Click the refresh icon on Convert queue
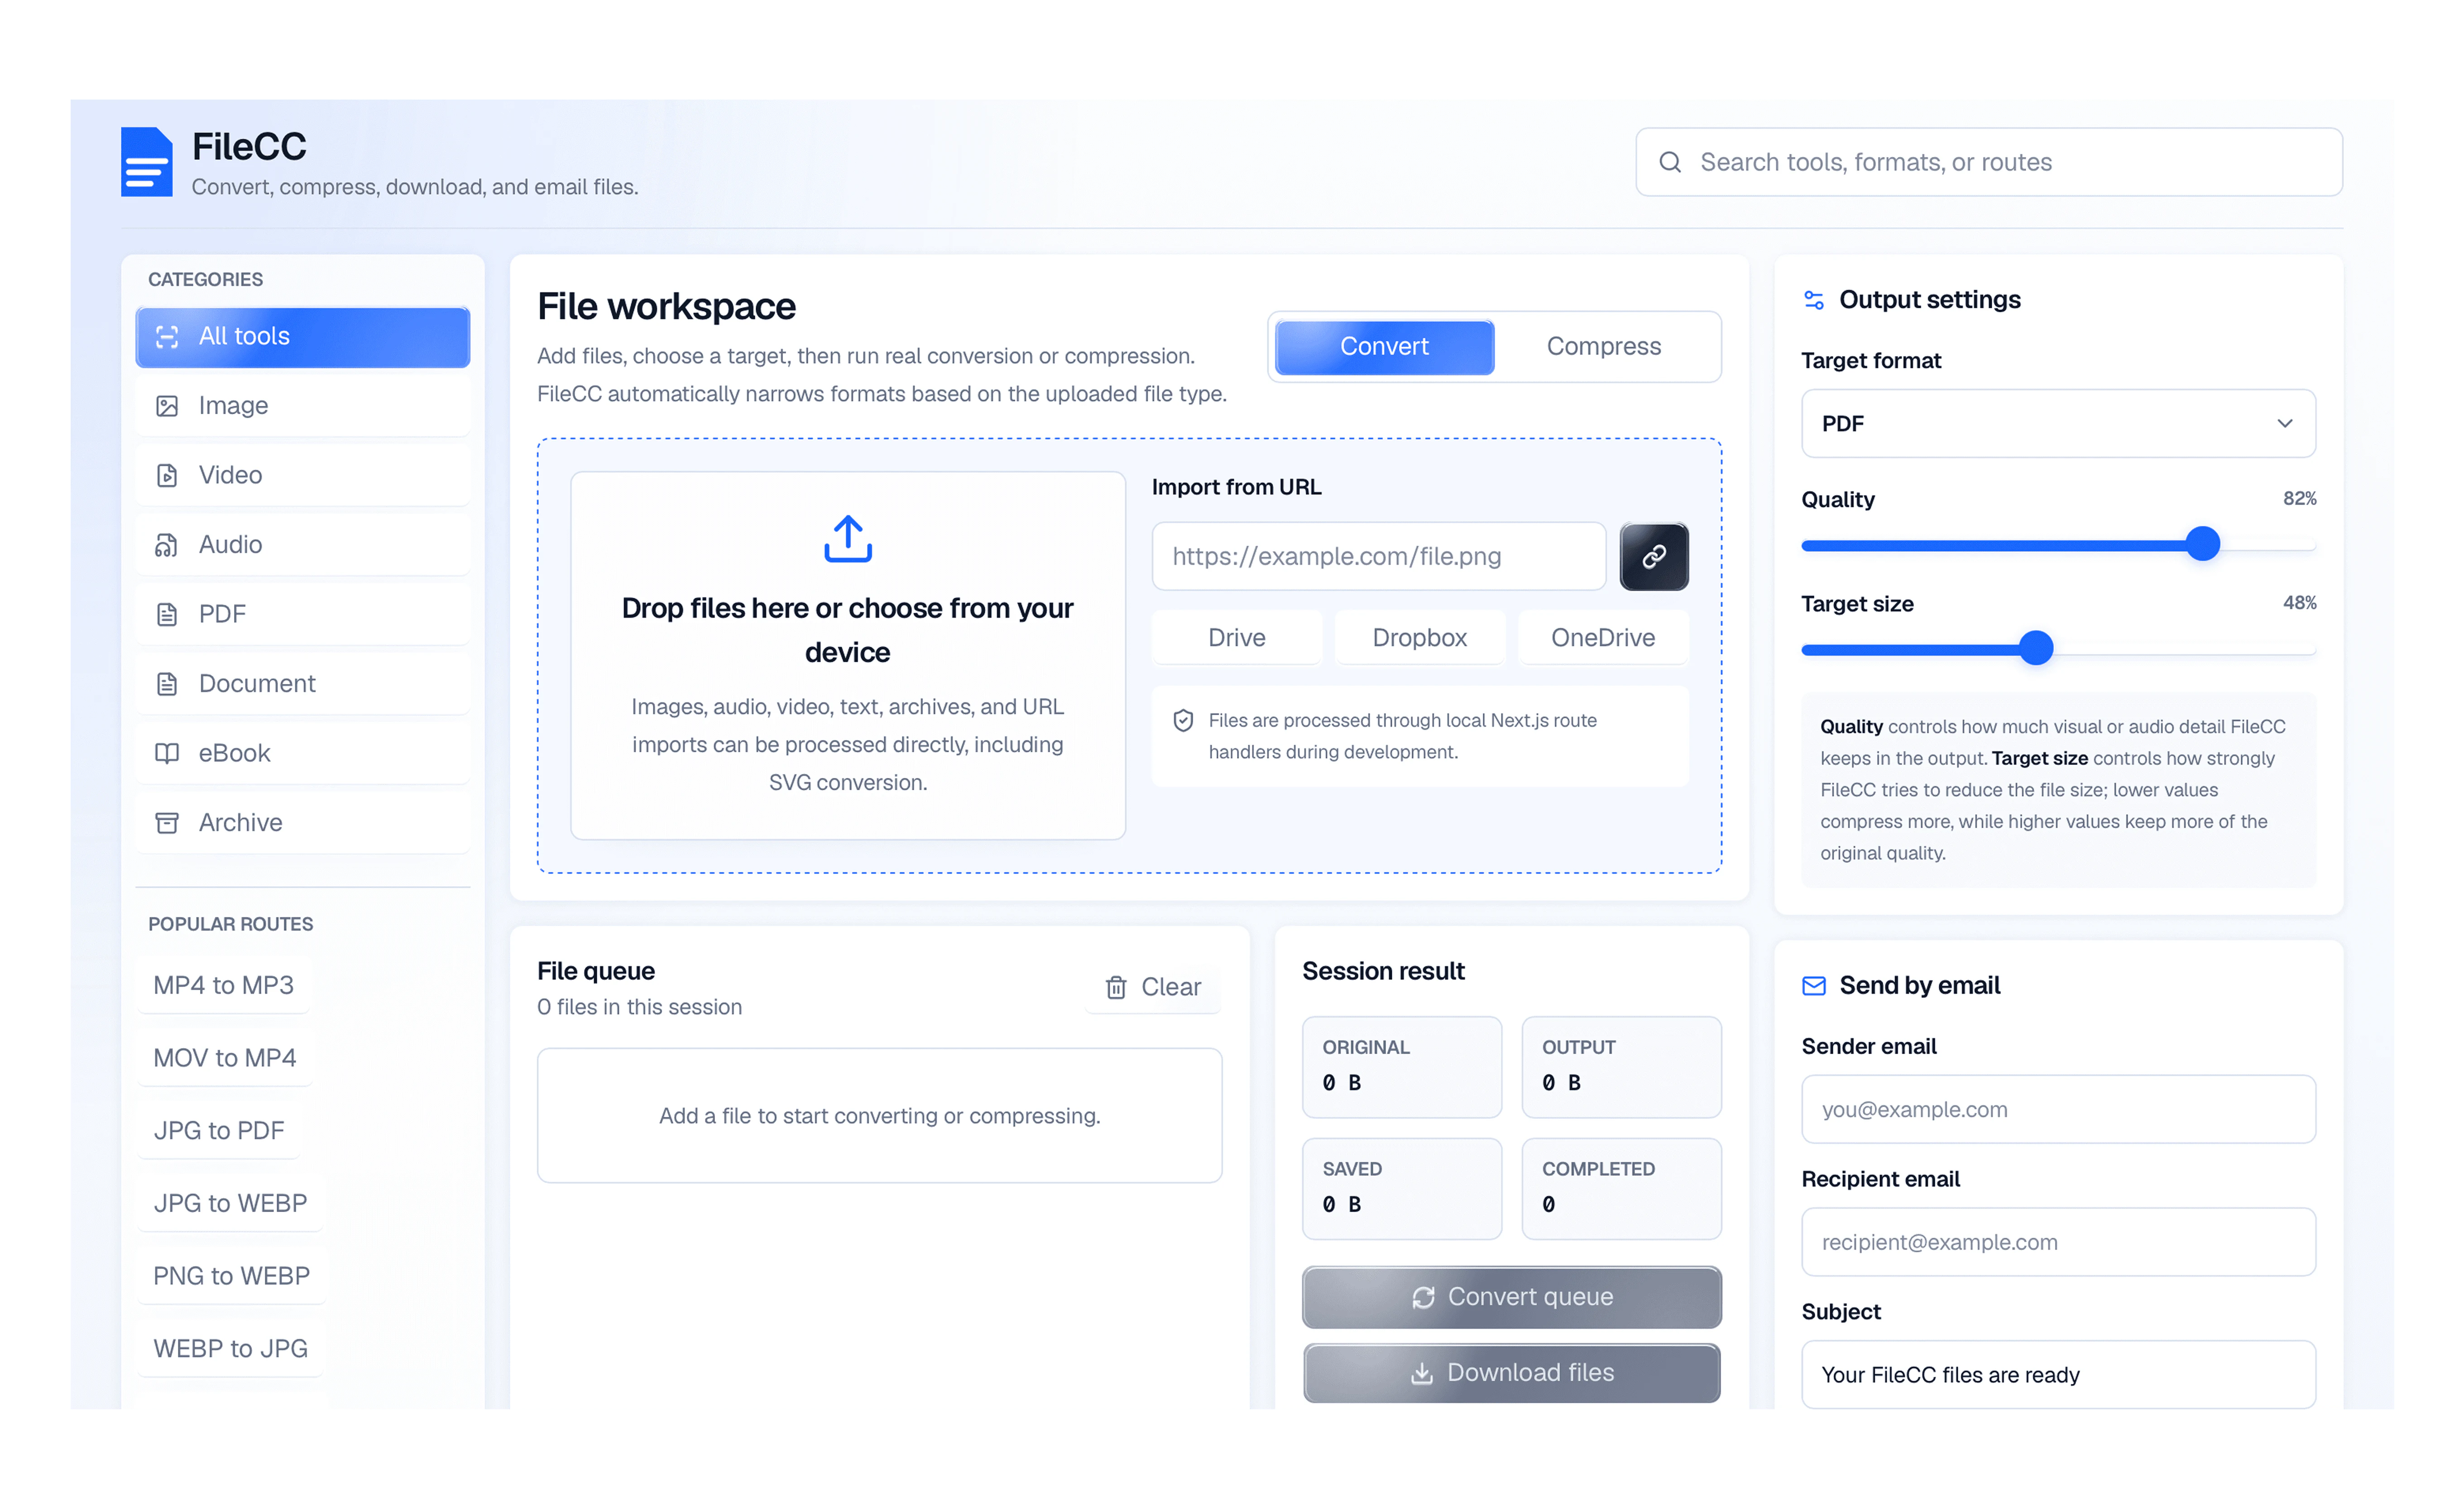This screenshot has height=1508, width=2464. click(1423, 1297)
